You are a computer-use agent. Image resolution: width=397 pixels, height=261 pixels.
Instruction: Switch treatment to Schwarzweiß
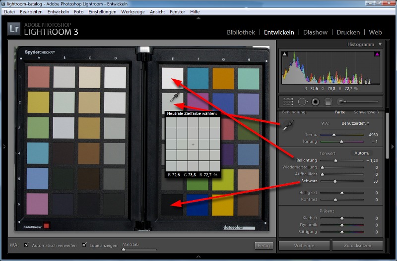[366, 112]
